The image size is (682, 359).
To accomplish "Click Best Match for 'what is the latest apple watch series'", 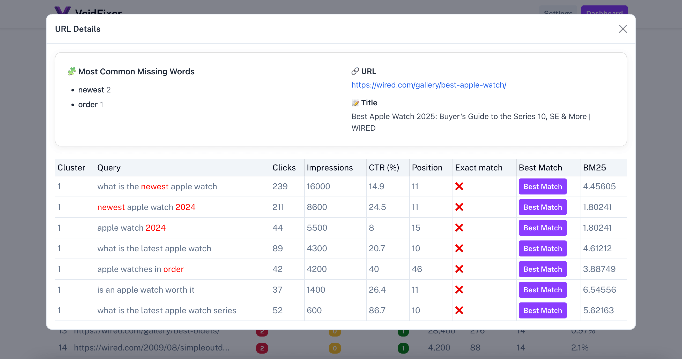I will tap(542, 310).
